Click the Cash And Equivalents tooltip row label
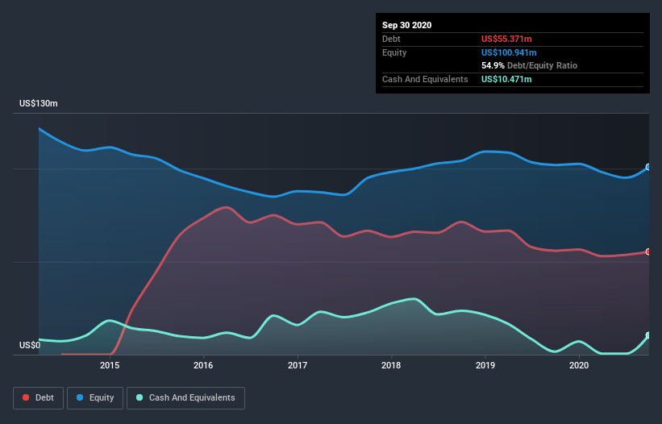Viewport: 662px width, 424px height. point(425,79)
